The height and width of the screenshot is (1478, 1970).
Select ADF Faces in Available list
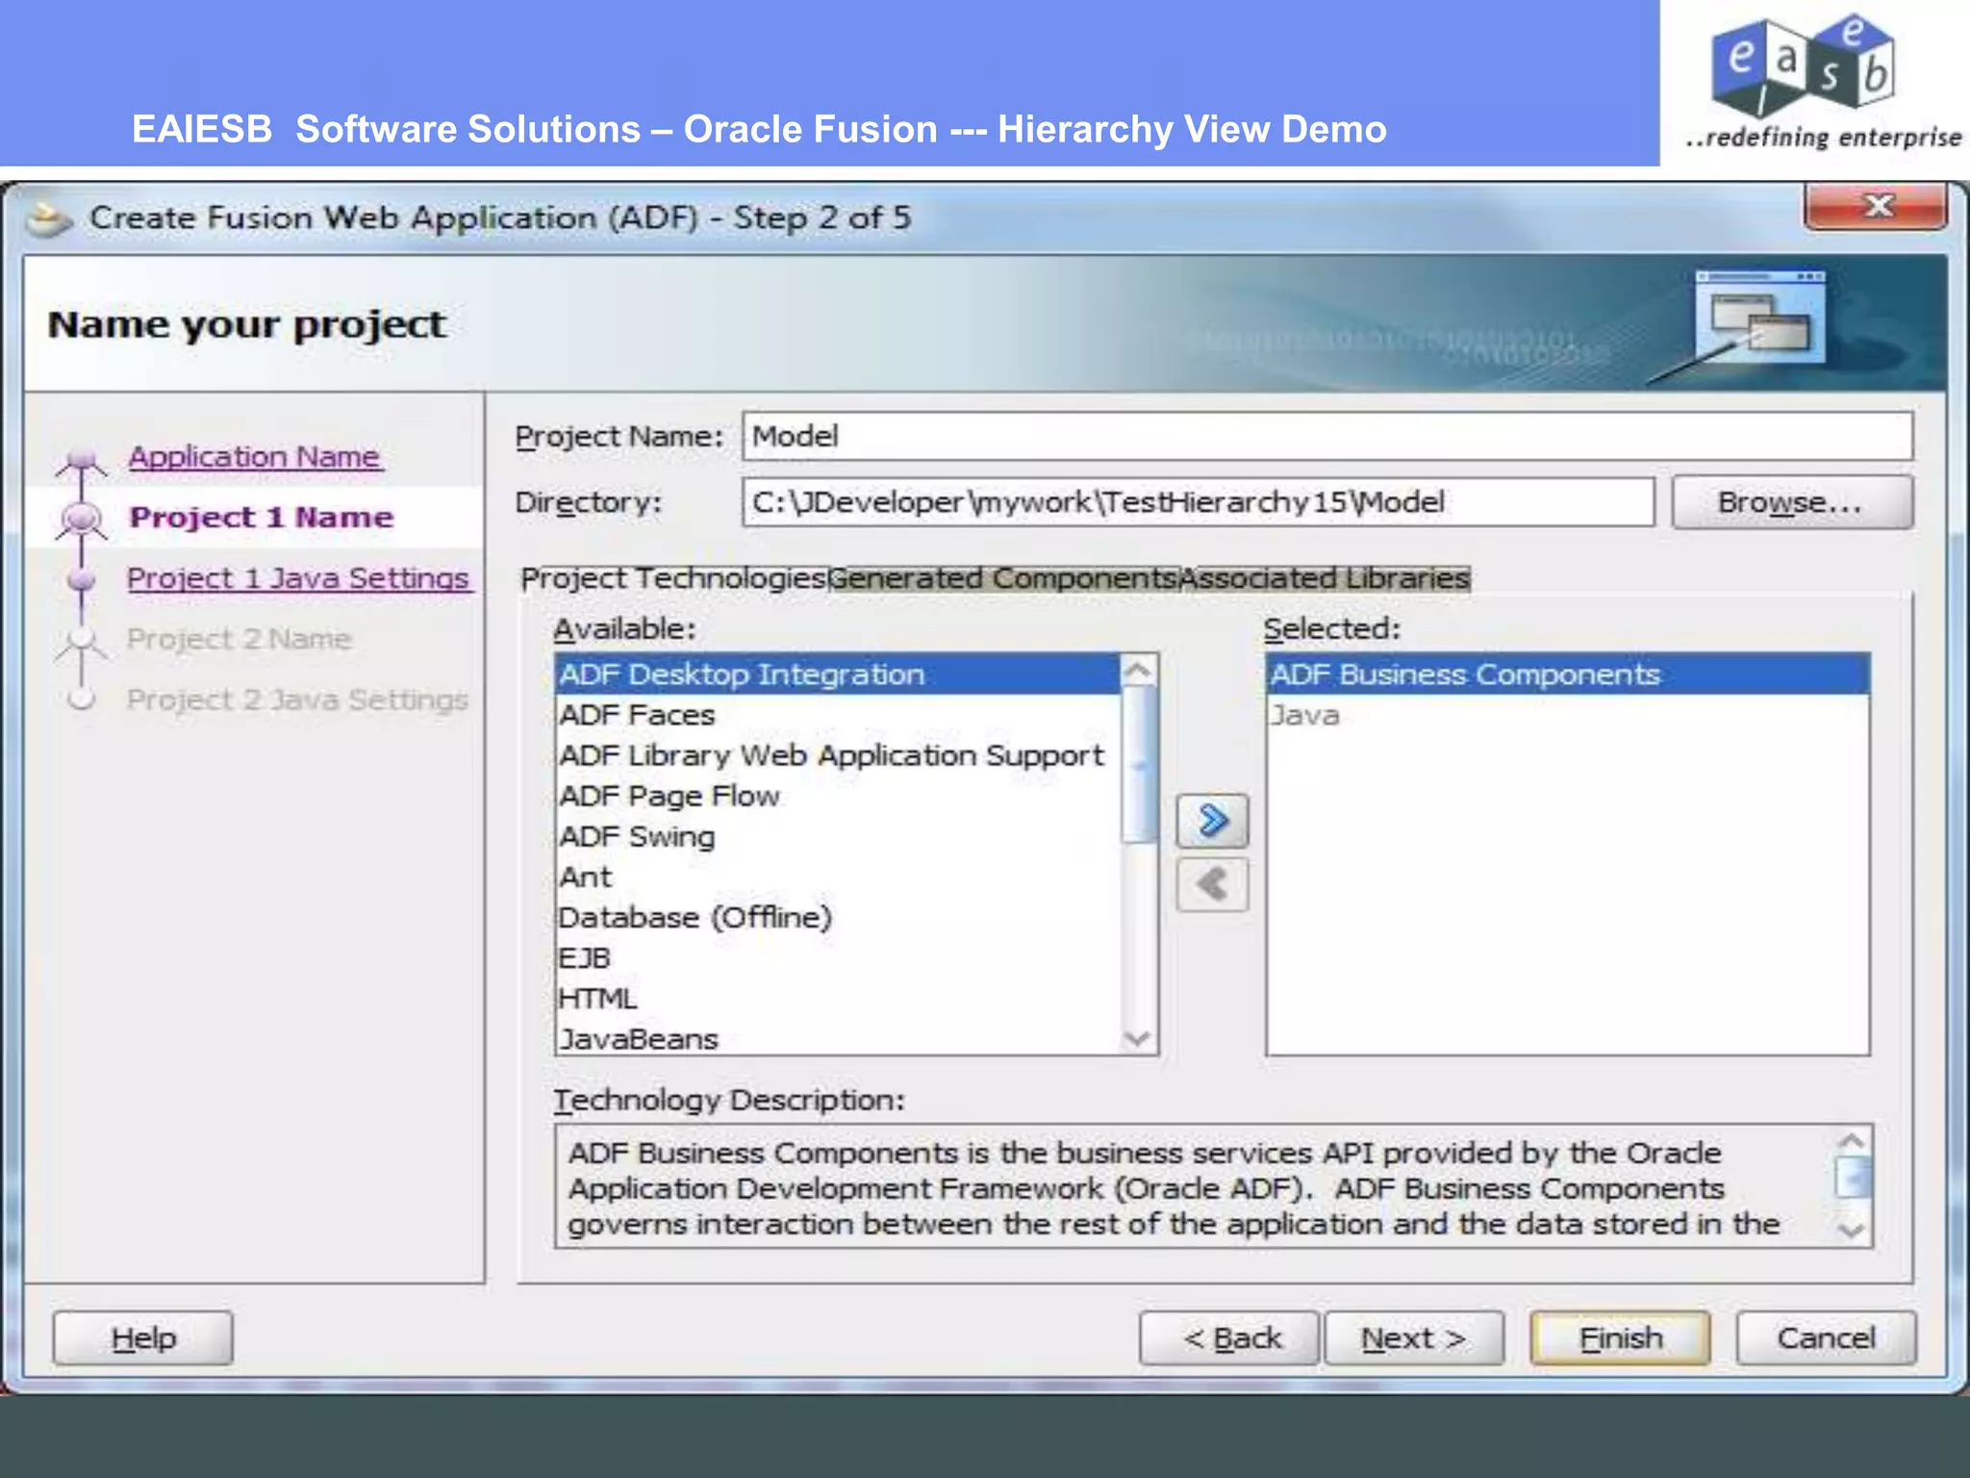638,715
